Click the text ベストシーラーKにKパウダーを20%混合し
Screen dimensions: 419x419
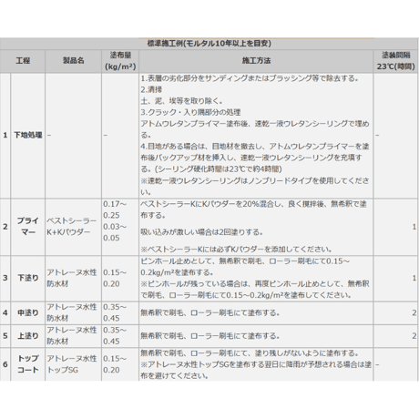(253, 209)
